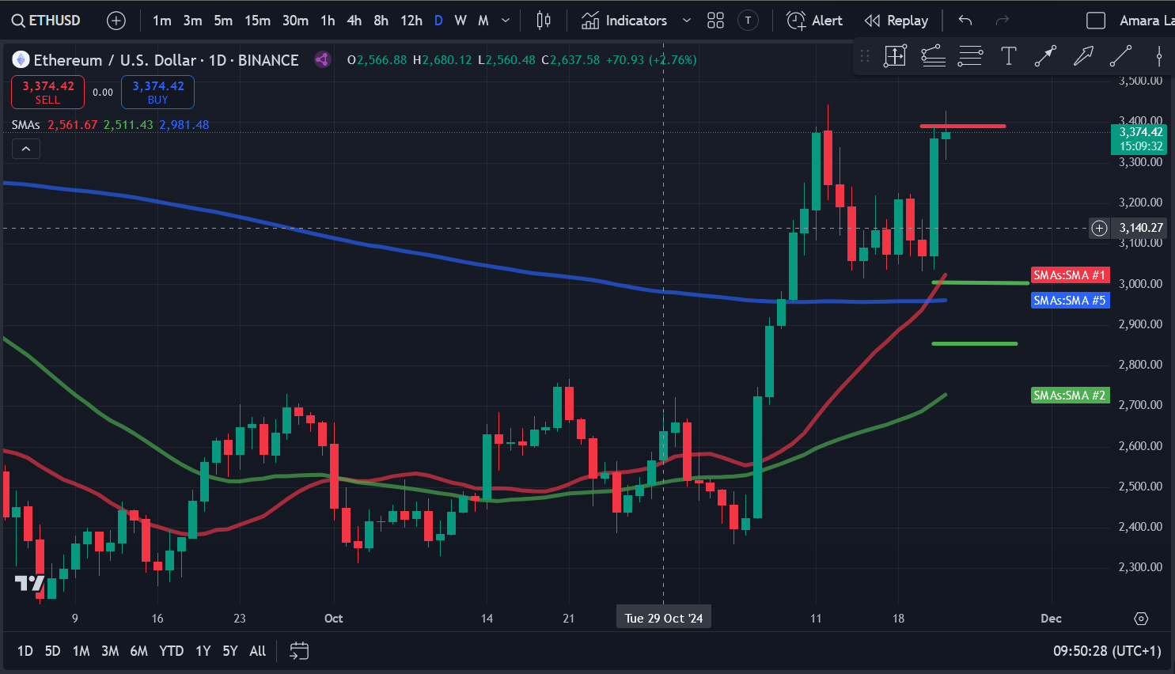Select the arrow marker tool
This screenshot has height=674, width=1175.
tap(1083, 56)
